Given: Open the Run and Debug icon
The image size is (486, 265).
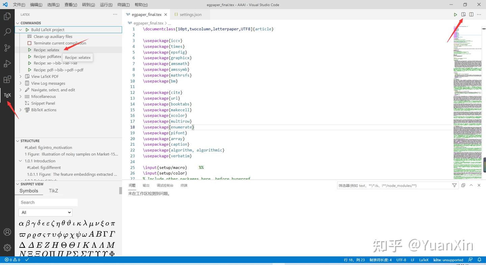Looking at the screenshot, I should 7,64.
